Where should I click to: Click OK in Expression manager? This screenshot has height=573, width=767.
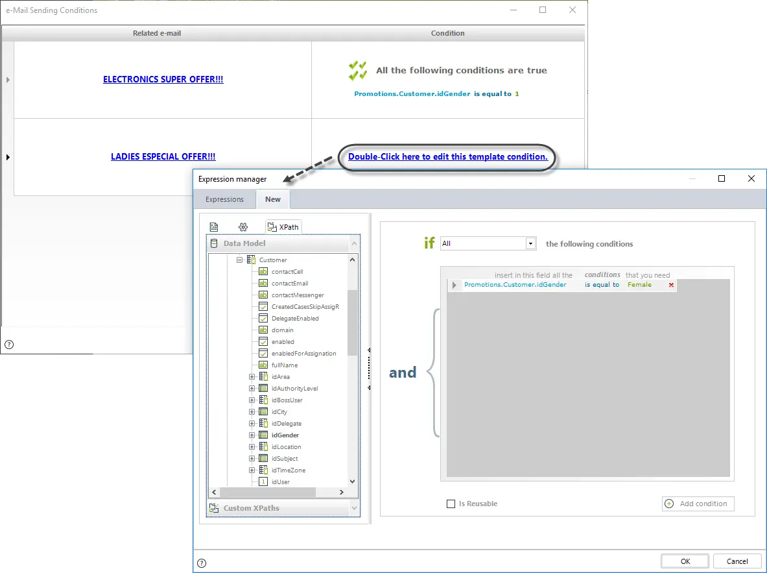[x=685, y=561]
